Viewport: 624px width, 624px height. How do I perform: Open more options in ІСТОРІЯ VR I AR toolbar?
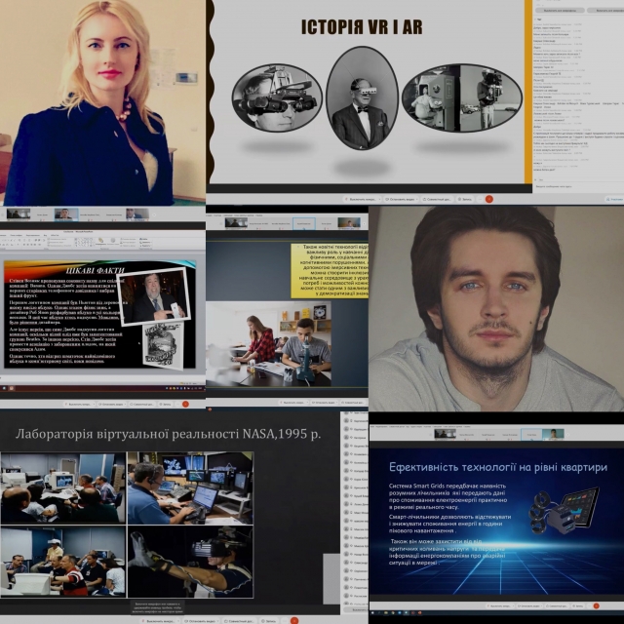[480, 199]
